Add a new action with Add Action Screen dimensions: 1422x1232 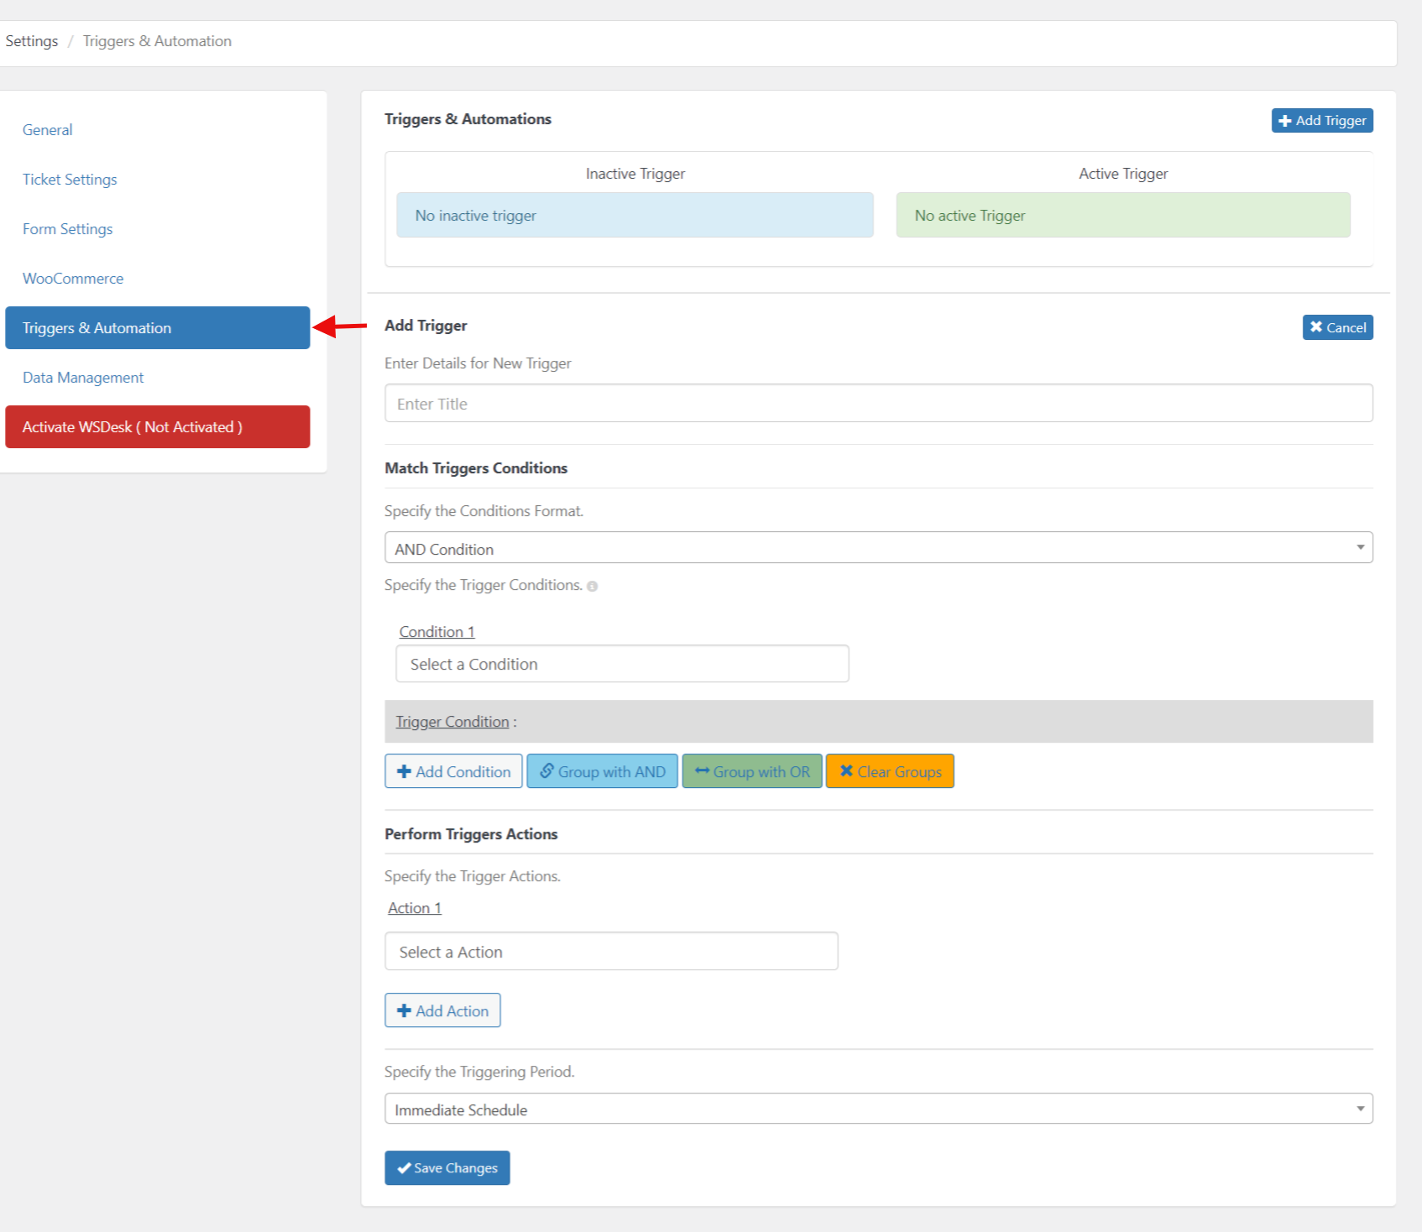point(442,1010)
